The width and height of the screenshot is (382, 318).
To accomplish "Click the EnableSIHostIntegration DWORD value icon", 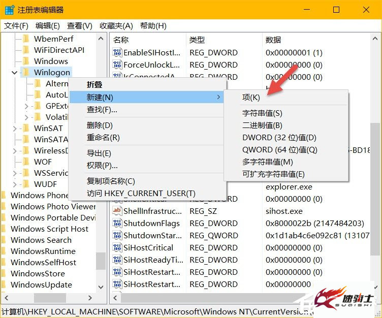I will coord(117,53).
